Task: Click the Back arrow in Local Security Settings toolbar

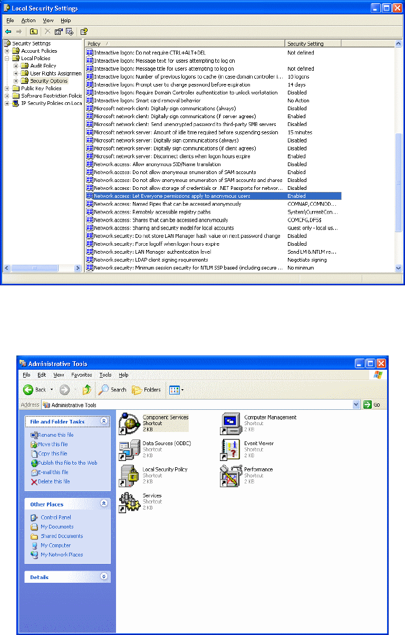Action: point(8,32)
